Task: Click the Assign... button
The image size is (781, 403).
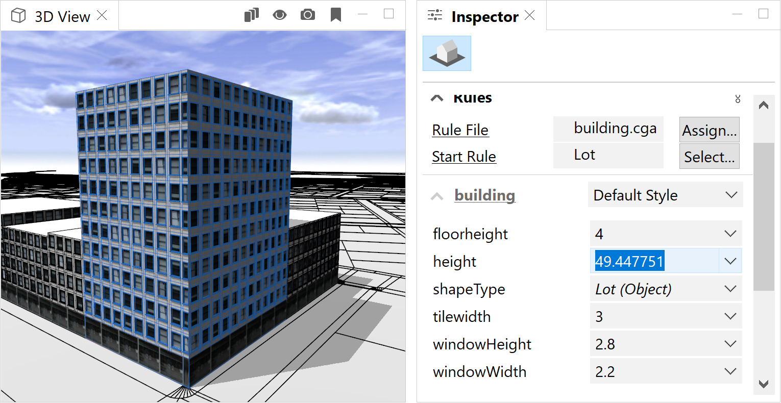Action: (x=709, y=131)
